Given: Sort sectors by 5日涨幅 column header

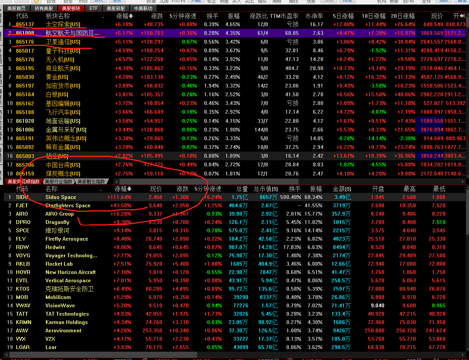Looking at the screenshot, I should (343, 16).
